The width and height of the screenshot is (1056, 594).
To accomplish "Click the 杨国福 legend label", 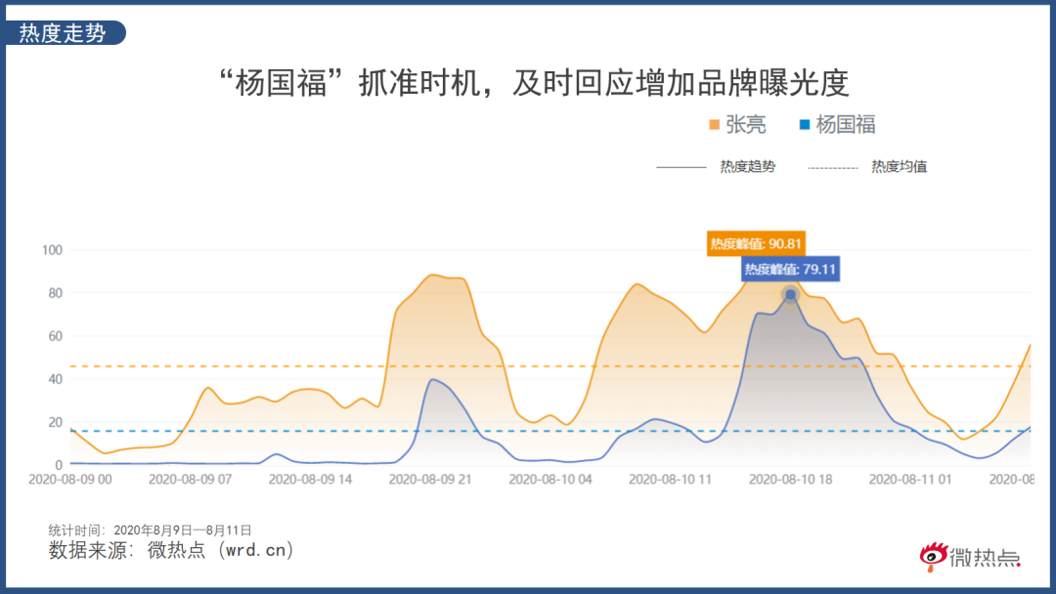I will 846,124.
